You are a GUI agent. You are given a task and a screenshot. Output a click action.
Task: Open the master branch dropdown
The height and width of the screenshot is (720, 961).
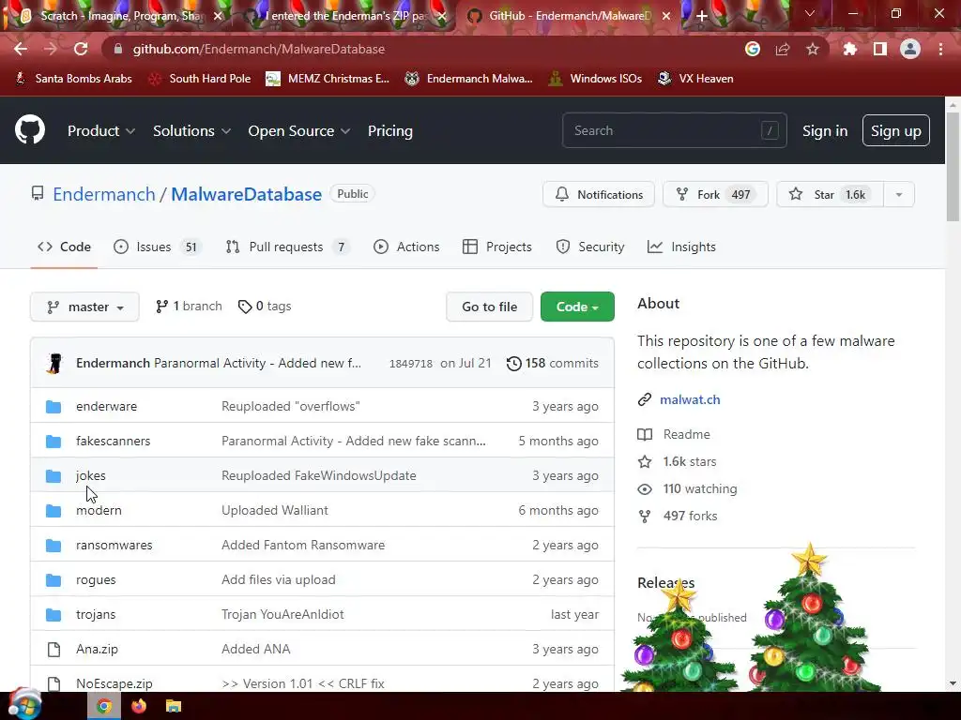(x=84, y=307)
